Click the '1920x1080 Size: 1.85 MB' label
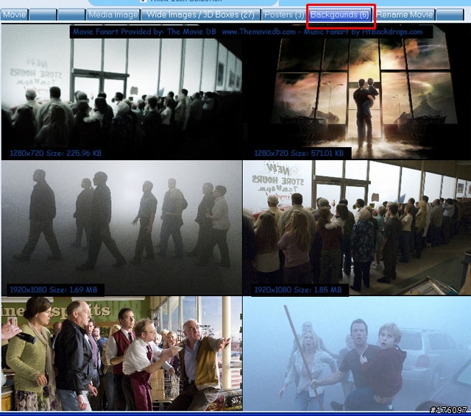Image resolution: width=471 pixels, height=416 pixels. click(x=298, y=290)
